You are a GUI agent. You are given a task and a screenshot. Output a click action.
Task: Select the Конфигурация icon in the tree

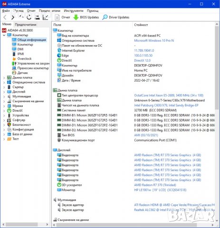tap(9, 129)
